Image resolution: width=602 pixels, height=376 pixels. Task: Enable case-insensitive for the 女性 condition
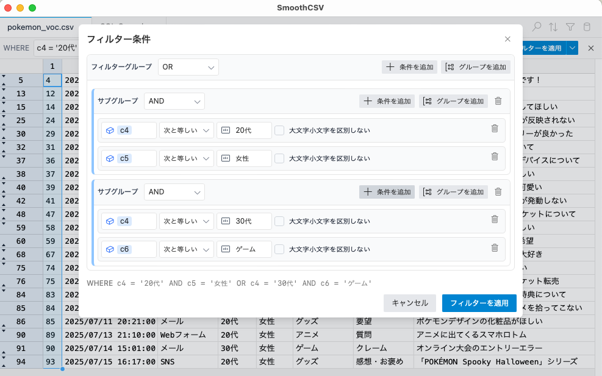279,158
